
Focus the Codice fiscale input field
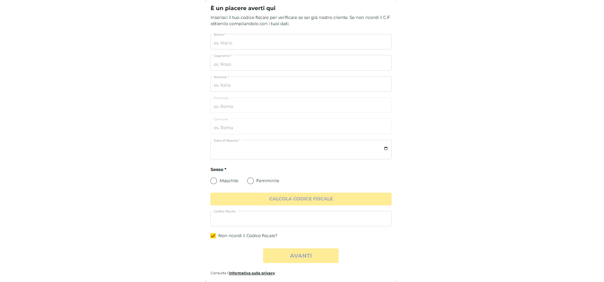coord(301,219)
